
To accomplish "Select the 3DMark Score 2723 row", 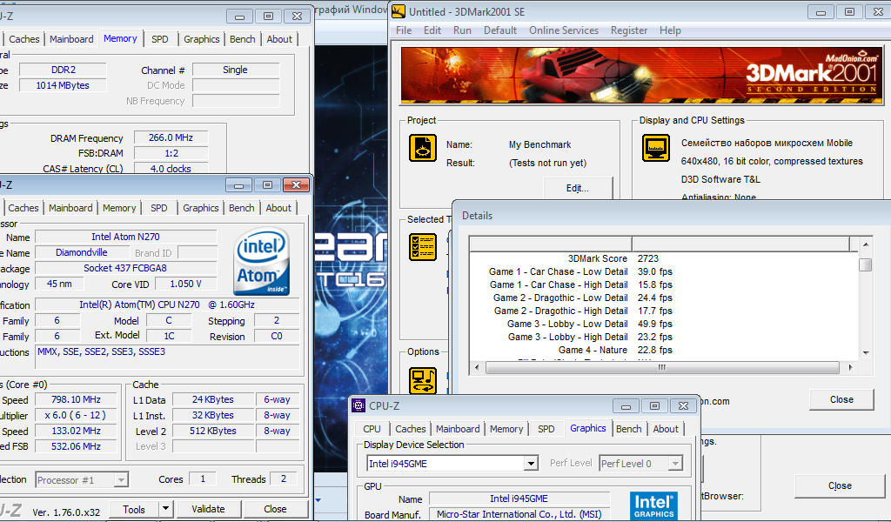I will click(x=664, y=258).
